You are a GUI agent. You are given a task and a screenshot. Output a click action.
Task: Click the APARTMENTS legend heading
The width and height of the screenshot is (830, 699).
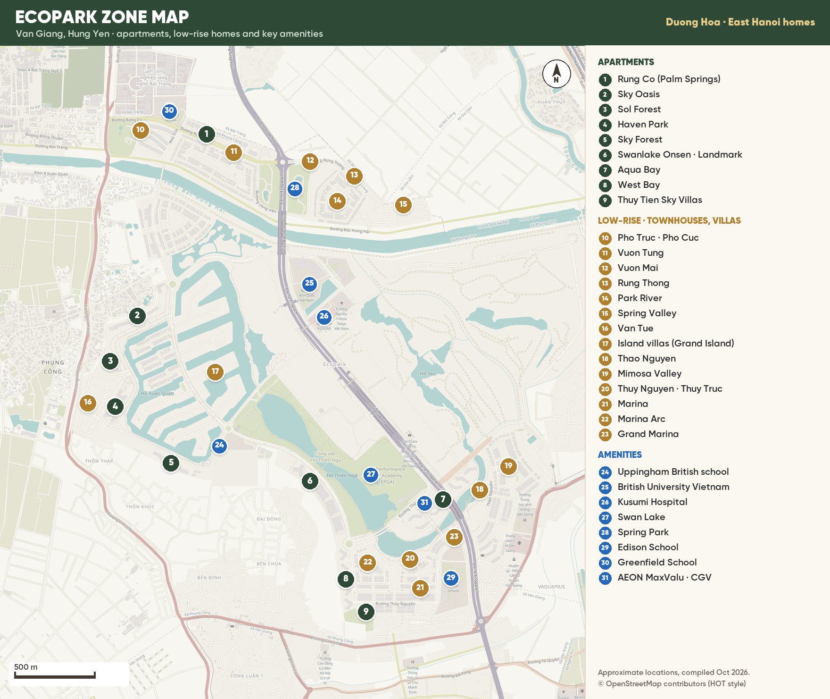(x=626, y=62)
